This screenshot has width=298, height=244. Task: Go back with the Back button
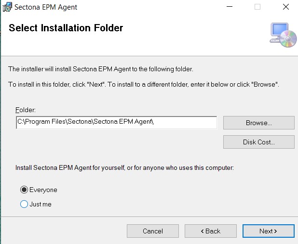[x=210, y=231]
